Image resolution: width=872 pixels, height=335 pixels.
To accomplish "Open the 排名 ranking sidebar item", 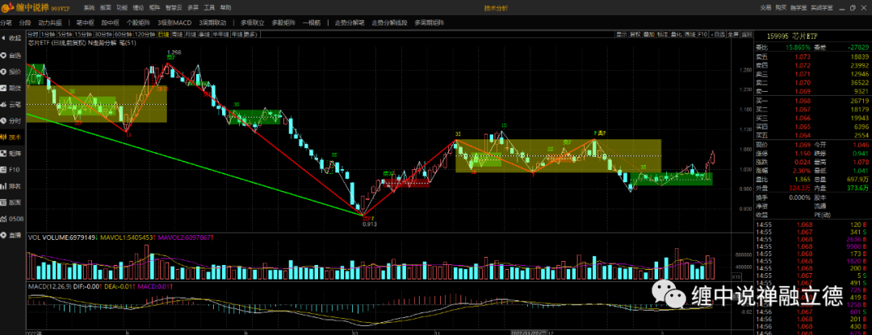I will pyautogui.click(x=11, y=186).
